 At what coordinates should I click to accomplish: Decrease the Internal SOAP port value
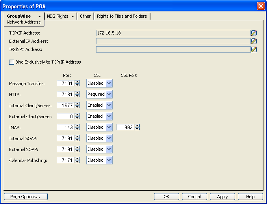[78, 140]
